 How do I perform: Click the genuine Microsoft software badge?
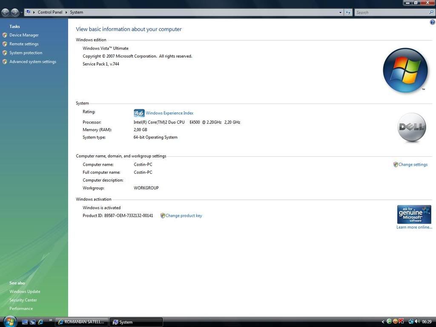[x=414, y=214]
